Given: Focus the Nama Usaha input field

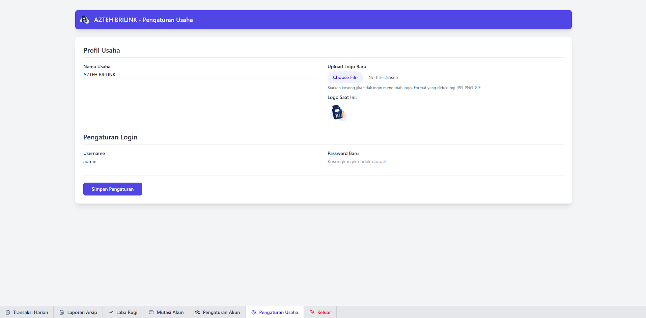Looking at the screenshot, I should 201,75.
